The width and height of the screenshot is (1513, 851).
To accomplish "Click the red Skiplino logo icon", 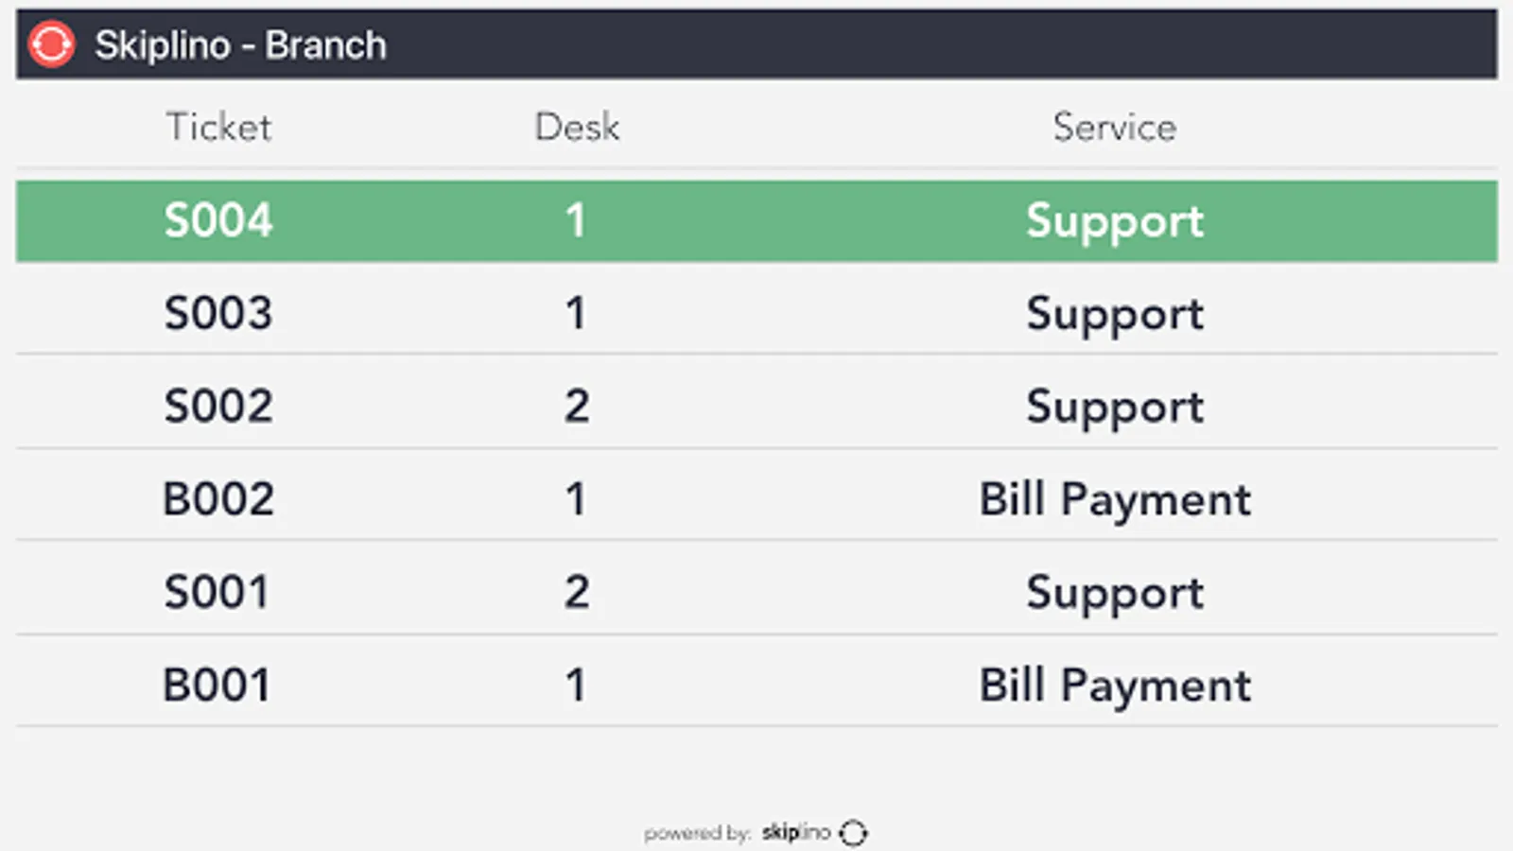I will coord(51,44).
